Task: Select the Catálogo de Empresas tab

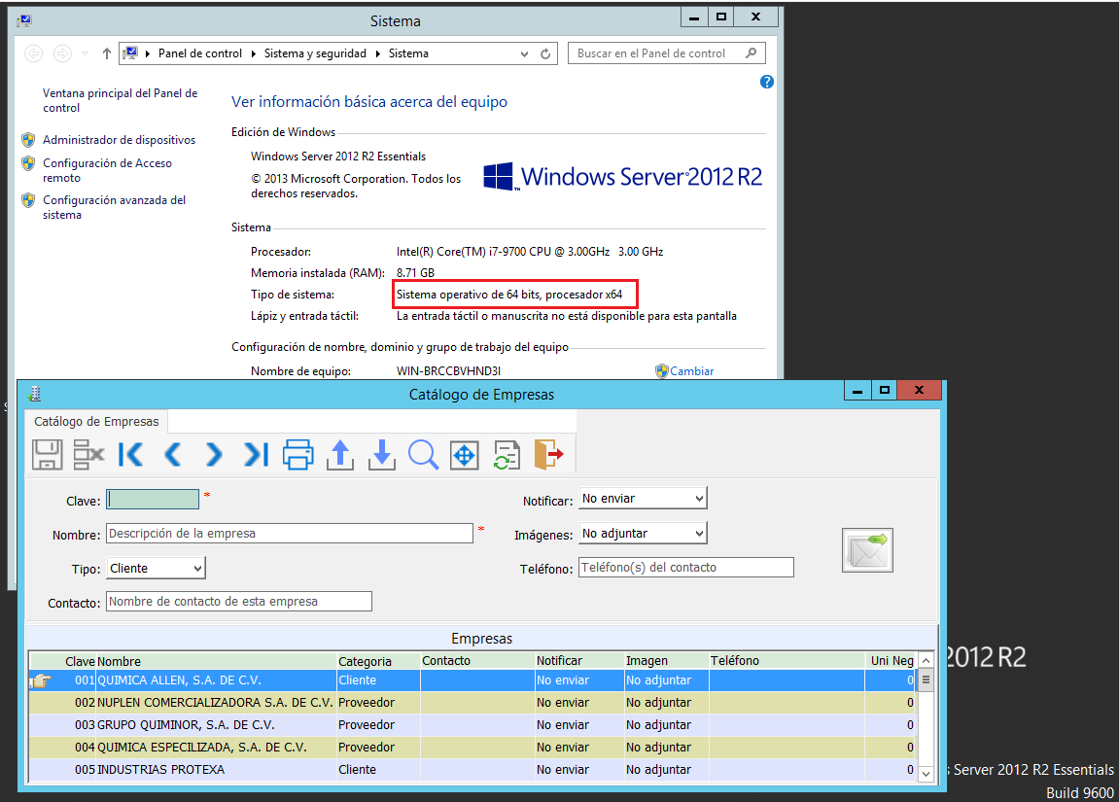Action: click(x=96, y=422)
